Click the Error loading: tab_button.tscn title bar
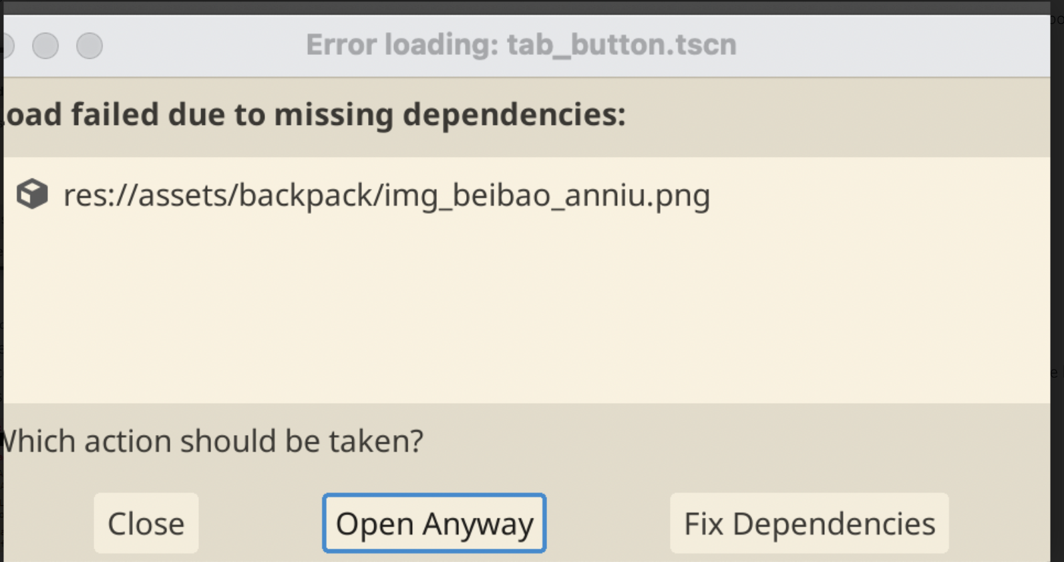This screenshot has height=562, width=1064. (520, 44)
